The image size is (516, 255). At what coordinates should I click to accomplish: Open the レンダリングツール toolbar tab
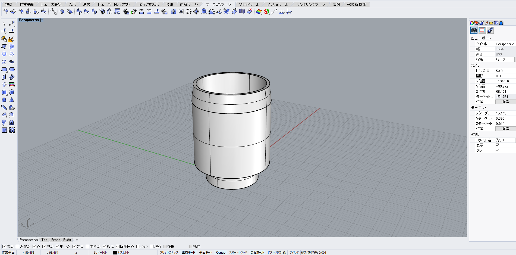(310, 4)
